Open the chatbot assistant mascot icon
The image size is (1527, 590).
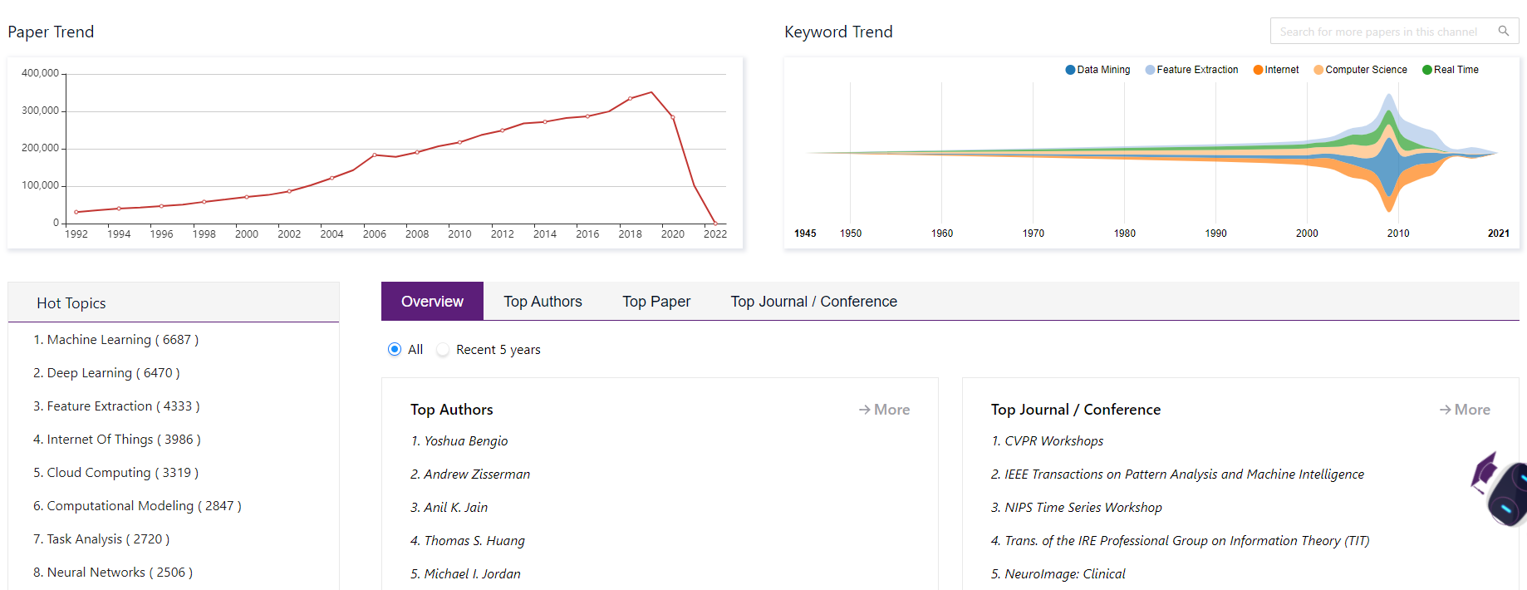pyautogui.click(x=1500, y=489)
